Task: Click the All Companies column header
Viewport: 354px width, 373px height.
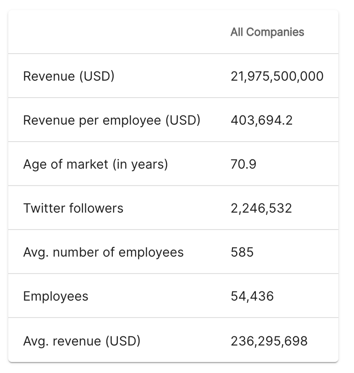Action: tap(267, 32)
